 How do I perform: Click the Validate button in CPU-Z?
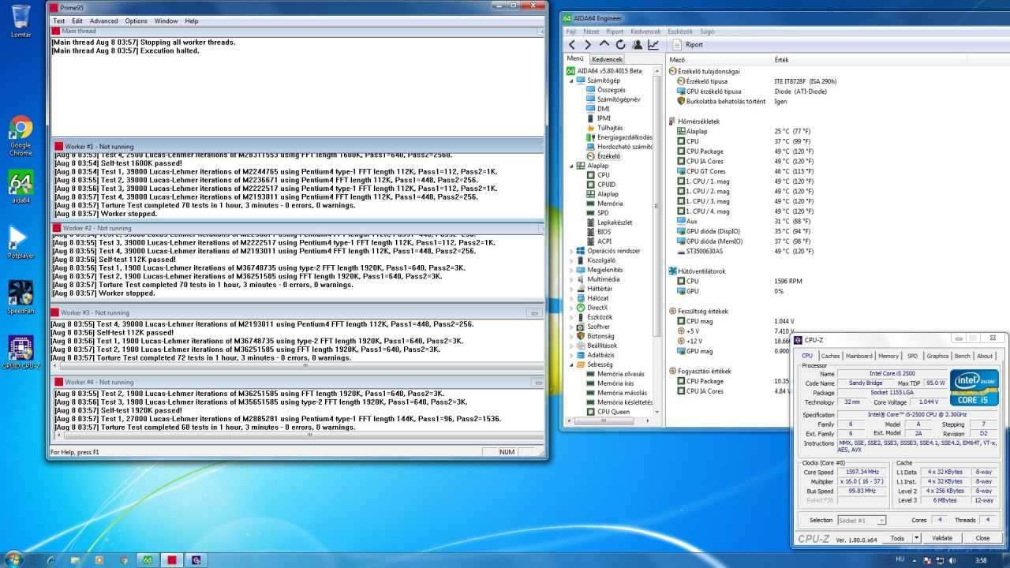pyautogui.click(x=942, y=538)
